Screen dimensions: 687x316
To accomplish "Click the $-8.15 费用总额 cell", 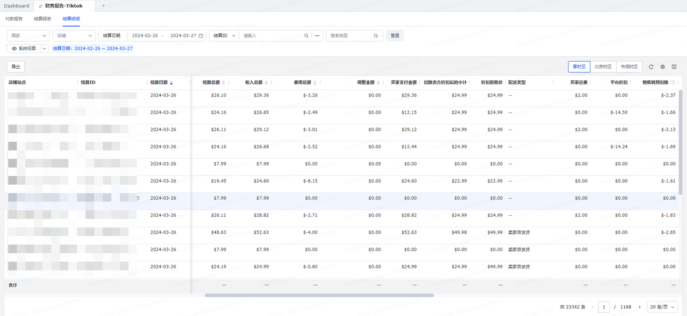I will pos(310,181).
